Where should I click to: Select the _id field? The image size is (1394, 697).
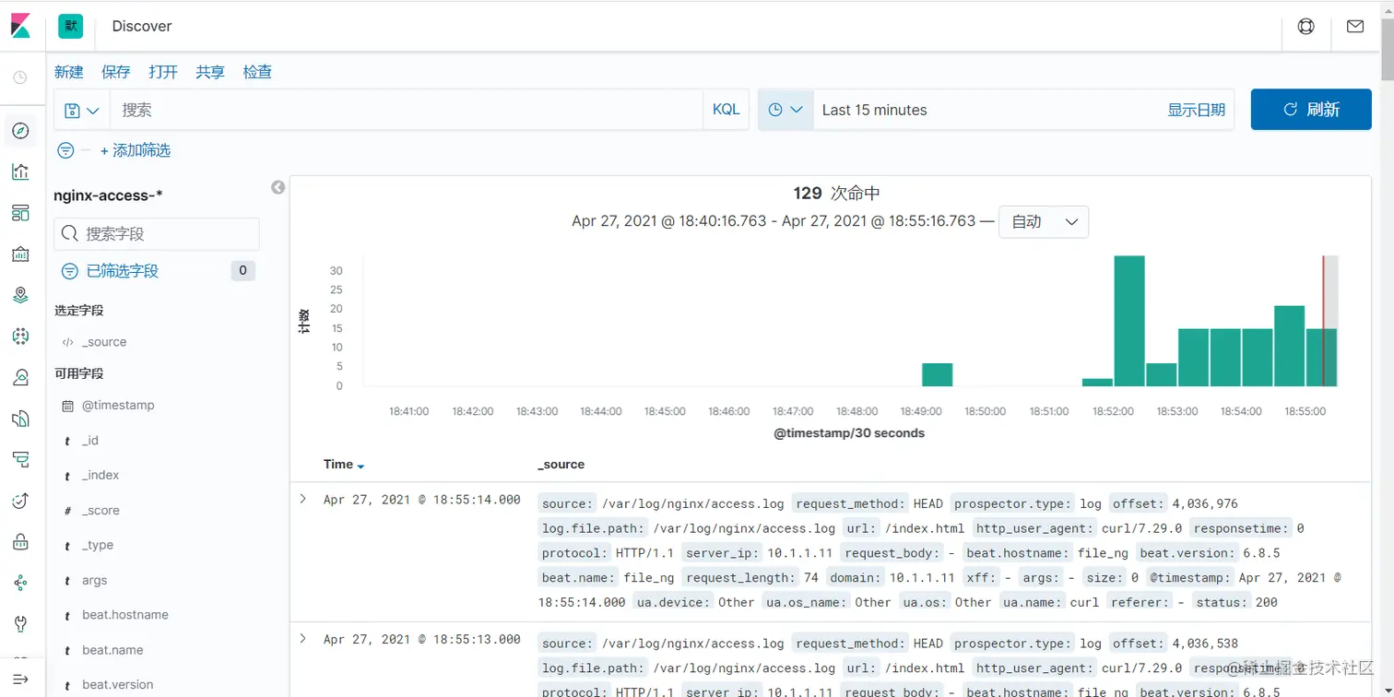[90, 441]
